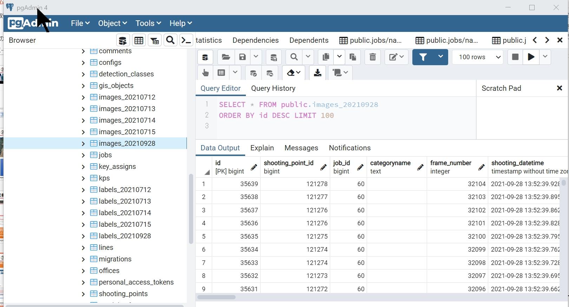The image size is (569, 307).
Task: Click the database connection status icon
Action: [x=205, y=57]
